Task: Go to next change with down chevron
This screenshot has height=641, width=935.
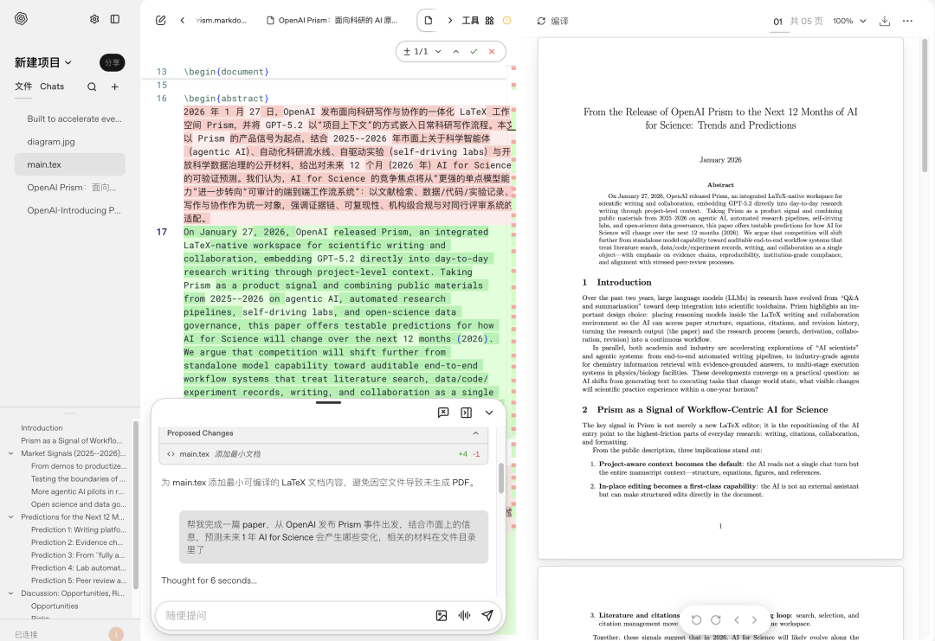Action: tap(438, 51)
